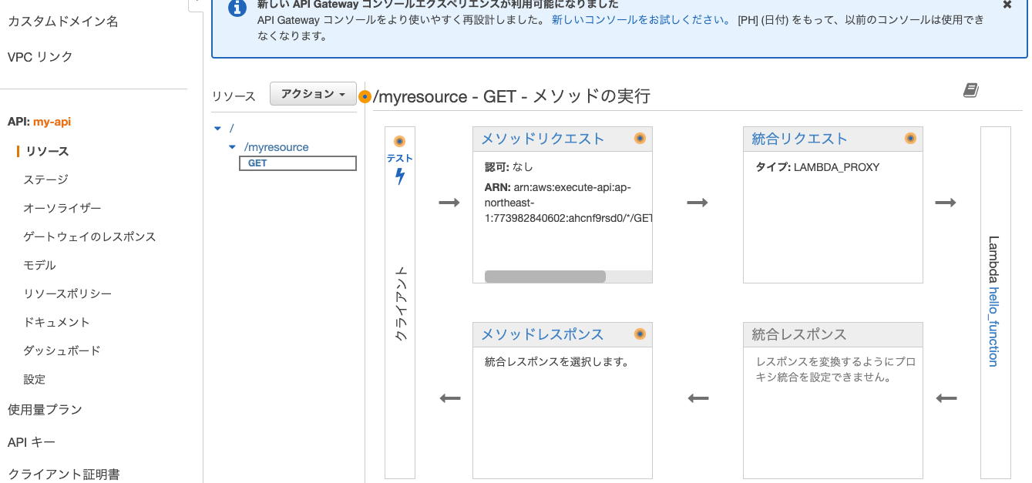Click the arrow from client to method request

[449, 203]
